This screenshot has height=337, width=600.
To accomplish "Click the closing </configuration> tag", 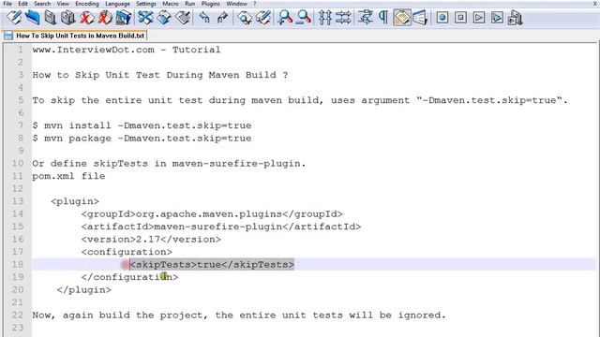I will (x=129, y=277).
